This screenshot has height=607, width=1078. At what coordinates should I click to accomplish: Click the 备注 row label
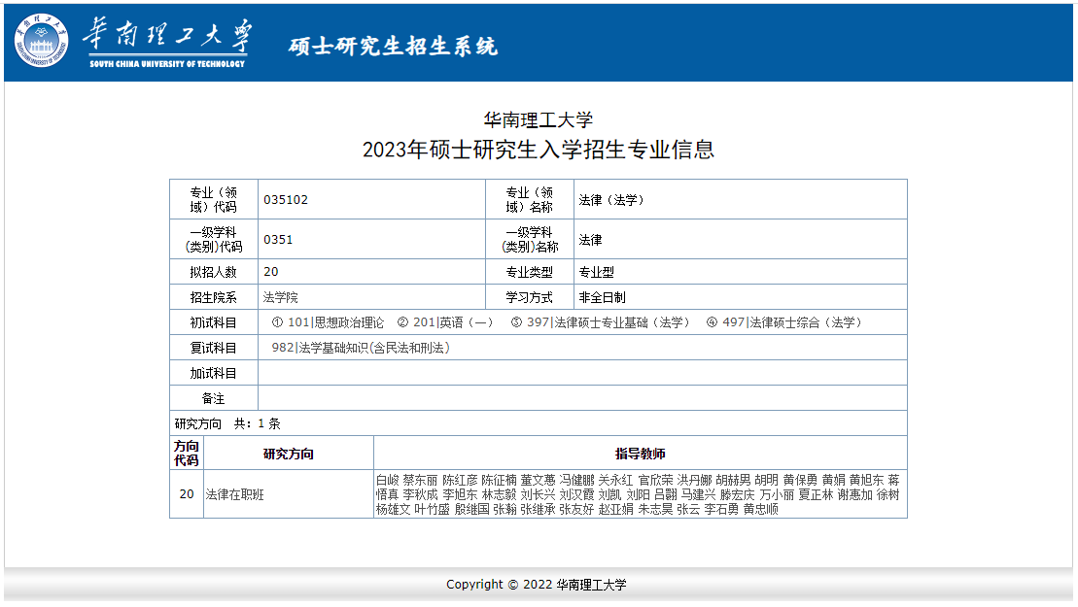pyautogui.click(x=214, y=399)
